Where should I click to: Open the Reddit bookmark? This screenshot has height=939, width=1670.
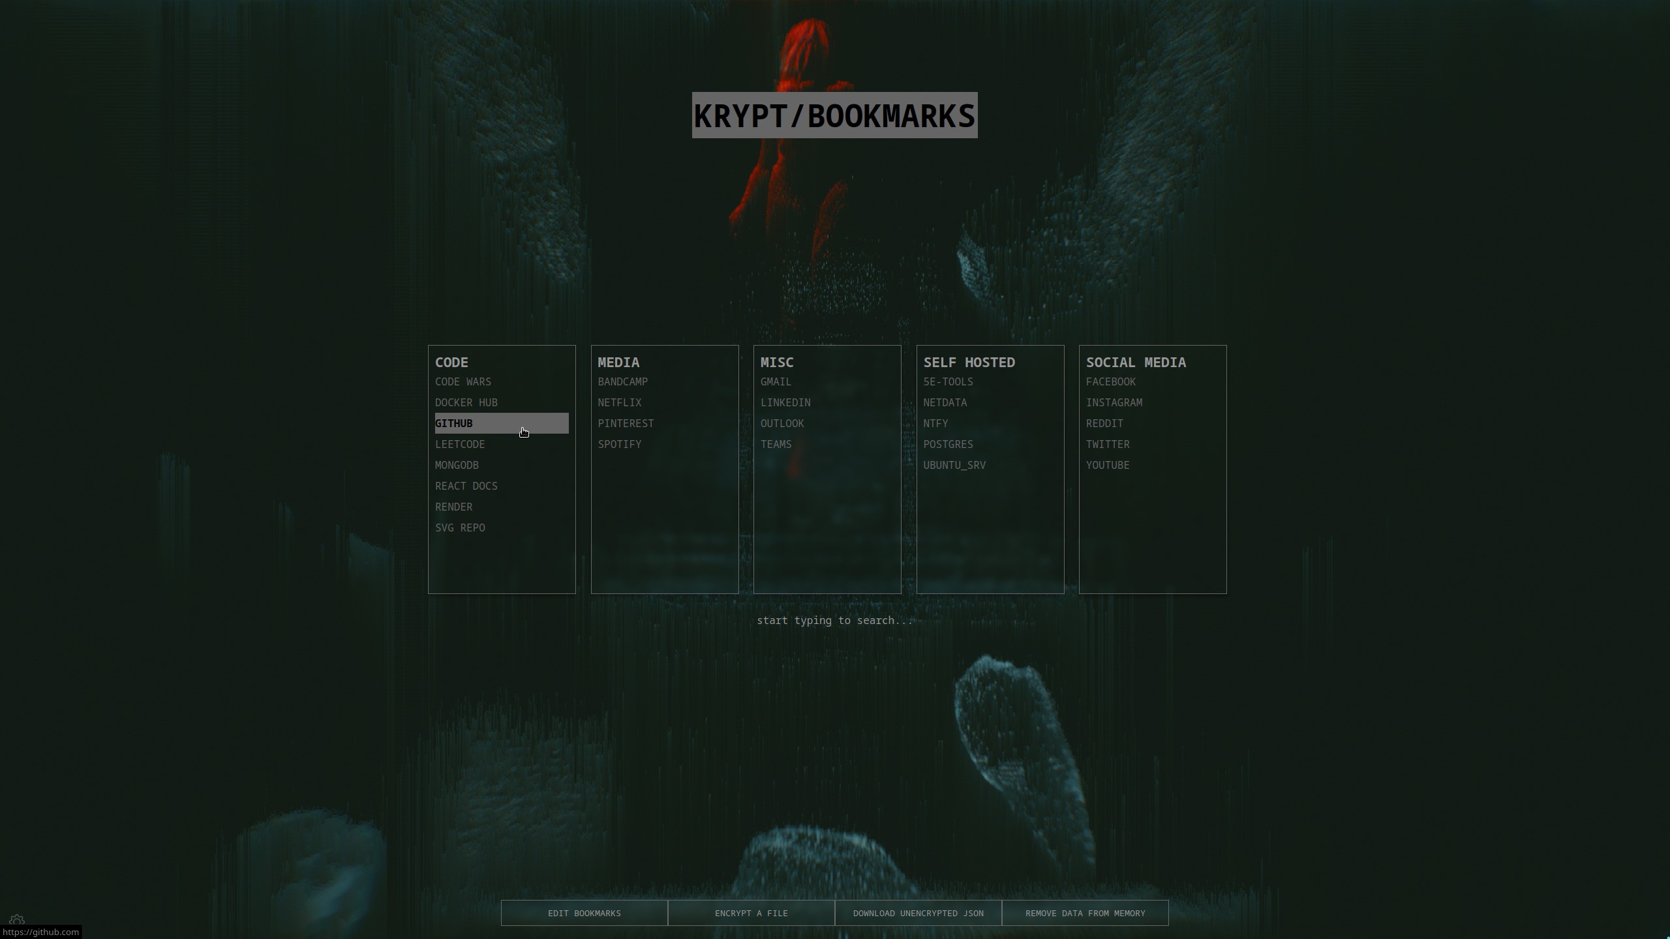[1104, 423]
